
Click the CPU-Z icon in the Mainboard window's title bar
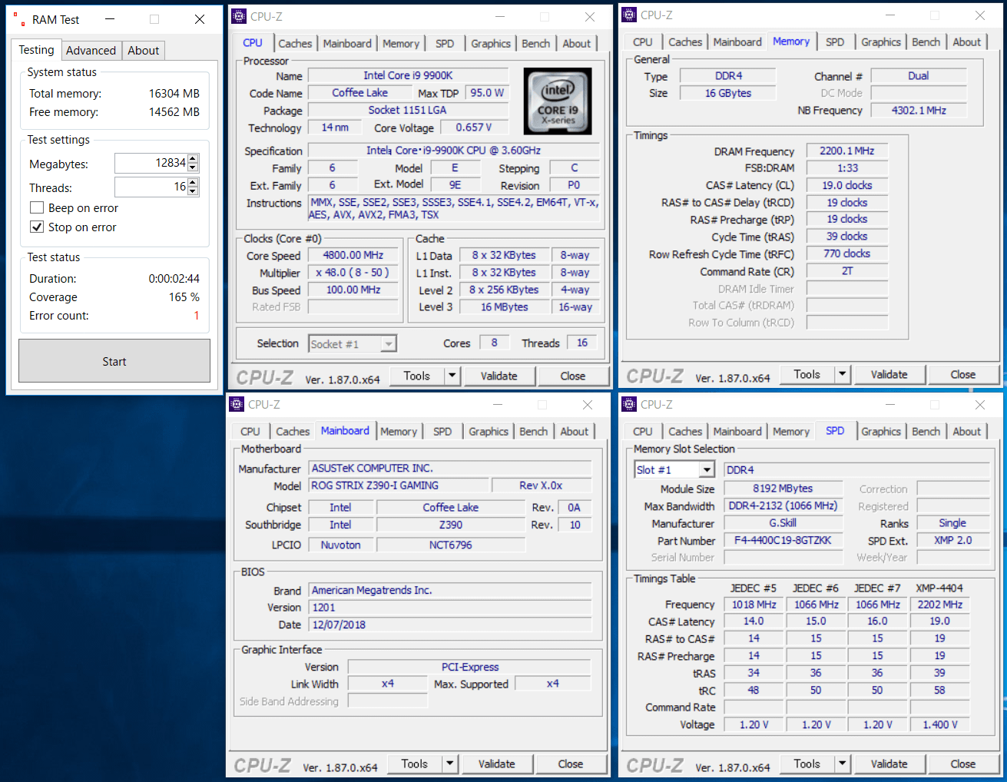coord(237,404)
